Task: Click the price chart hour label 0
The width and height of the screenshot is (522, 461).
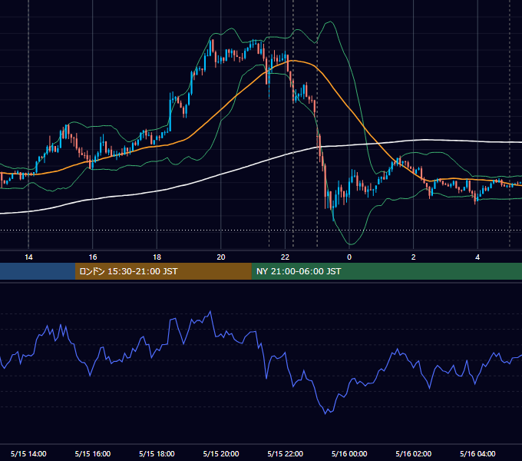Action: coord(349,257)
